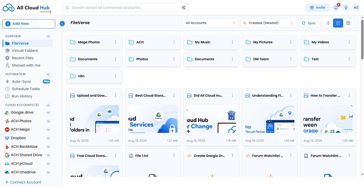The width and height of the screenshot is (364, 187).
Task: Open options for Did All Cloud Hu file
Action: [232, 95]
